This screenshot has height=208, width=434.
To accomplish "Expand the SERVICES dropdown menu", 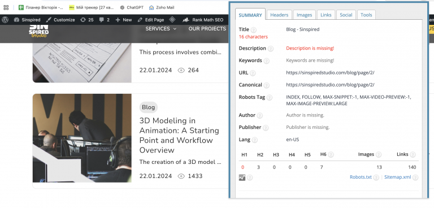I will tap(161, 29).
